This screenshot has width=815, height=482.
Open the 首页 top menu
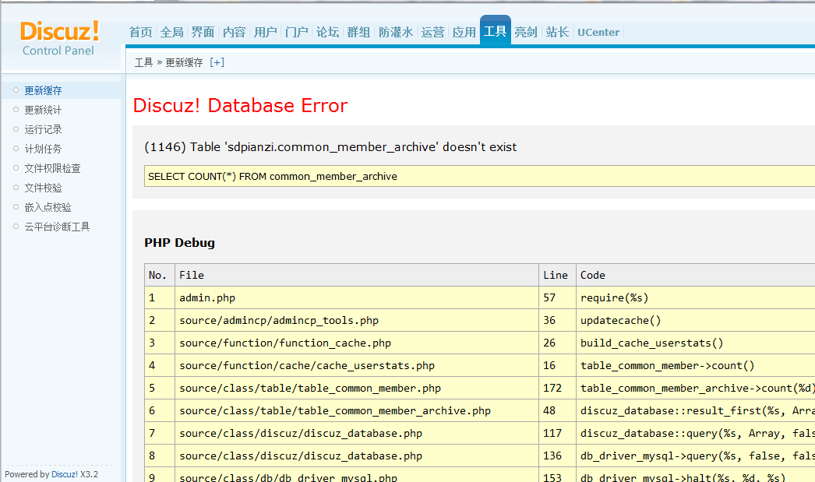coord(141,32)
